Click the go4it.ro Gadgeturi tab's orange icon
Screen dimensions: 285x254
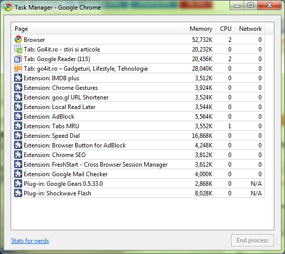coord(18,68)
